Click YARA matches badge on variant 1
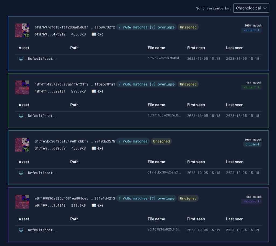The image size is (276, 246). 146,27
